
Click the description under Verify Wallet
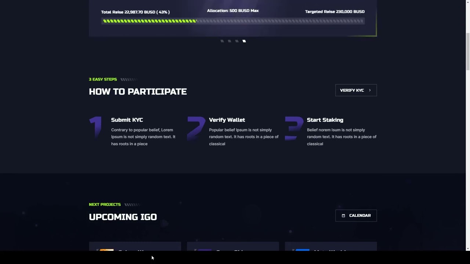(244, 137)
